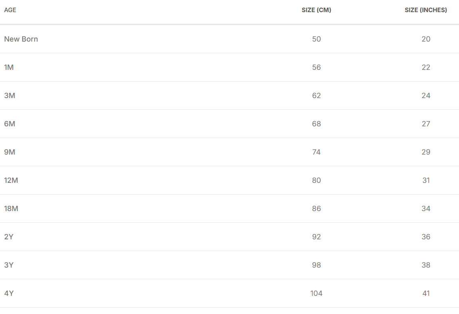Select the 3Y row label

coord(9,265)
